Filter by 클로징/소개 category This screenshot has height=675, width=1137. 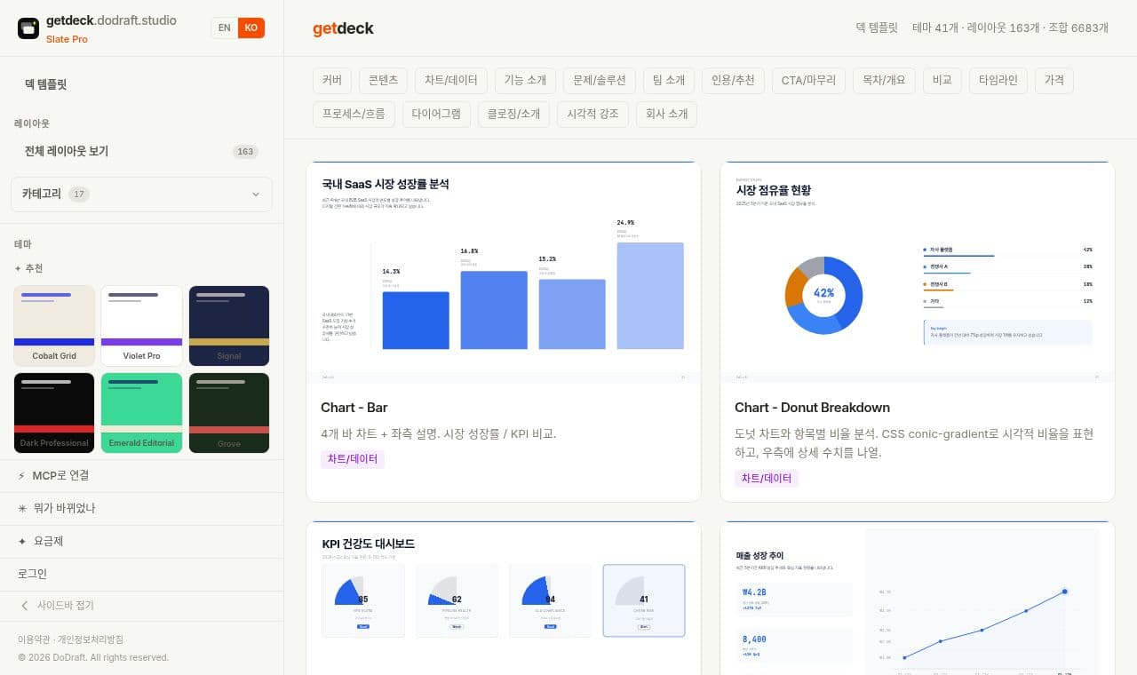[513, 115]
